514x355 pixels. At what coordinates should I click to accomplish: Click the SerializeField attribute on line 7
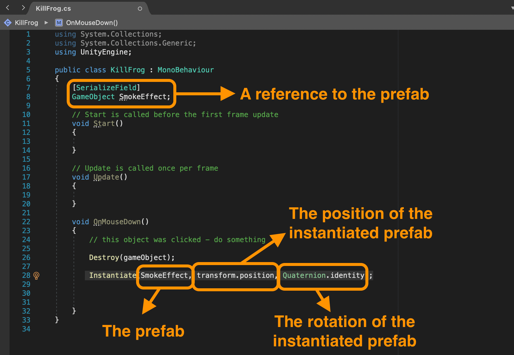[x=106, y=87]
